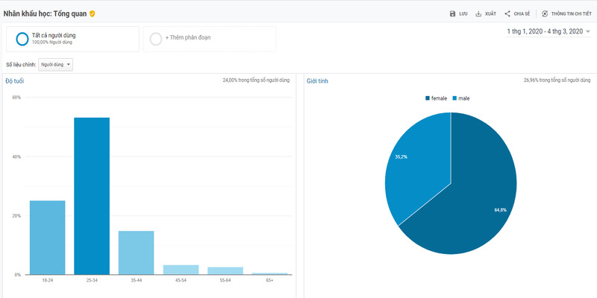Image resolution: width=597 pixels, height=298 pixels.
Task: Click the 45-54 axis label
Action: click(181, 280)
